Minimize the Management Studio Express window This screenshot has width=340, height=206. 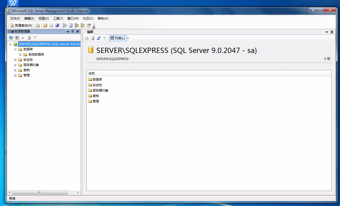313,10
